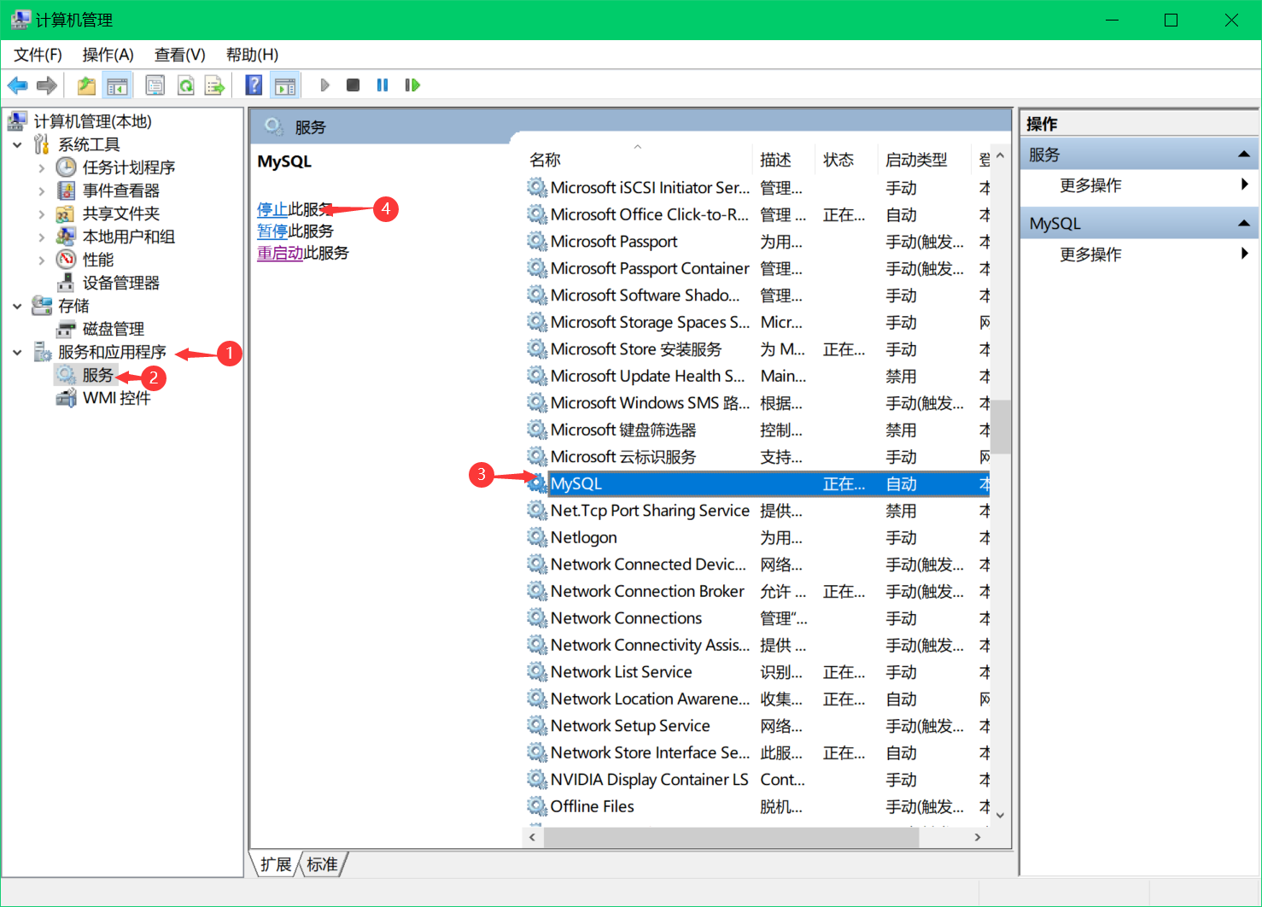This screenshot has width=1262, height=907.
Task: Collapse the 服务 section in actions pane
Action: [x=1244, y=155]
